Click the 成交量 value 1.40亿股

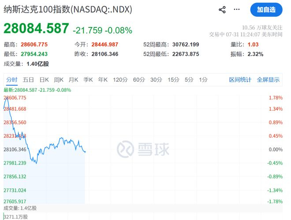point(37,64)
